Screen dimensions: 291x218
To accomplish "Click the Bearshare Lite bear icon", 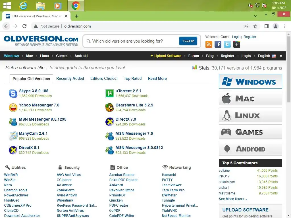I will tap(109, 108).
